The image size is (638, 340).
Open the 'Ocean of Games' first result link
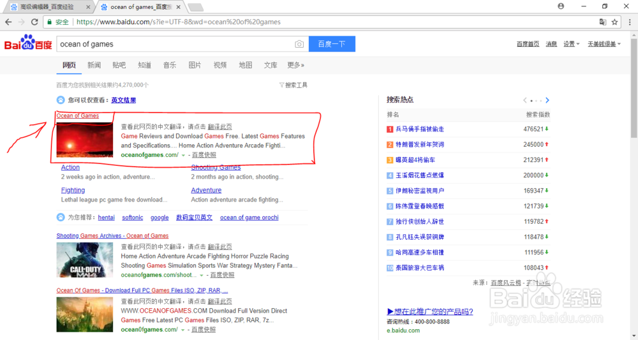77,115
